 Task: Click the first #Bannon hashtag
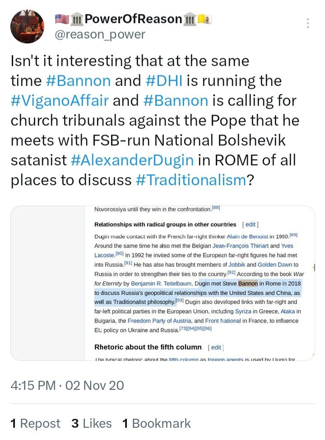[x=78, y=80]
